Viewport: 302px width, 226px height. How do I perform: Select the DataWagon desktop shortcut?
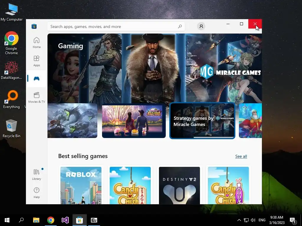[x=12, y=70]
